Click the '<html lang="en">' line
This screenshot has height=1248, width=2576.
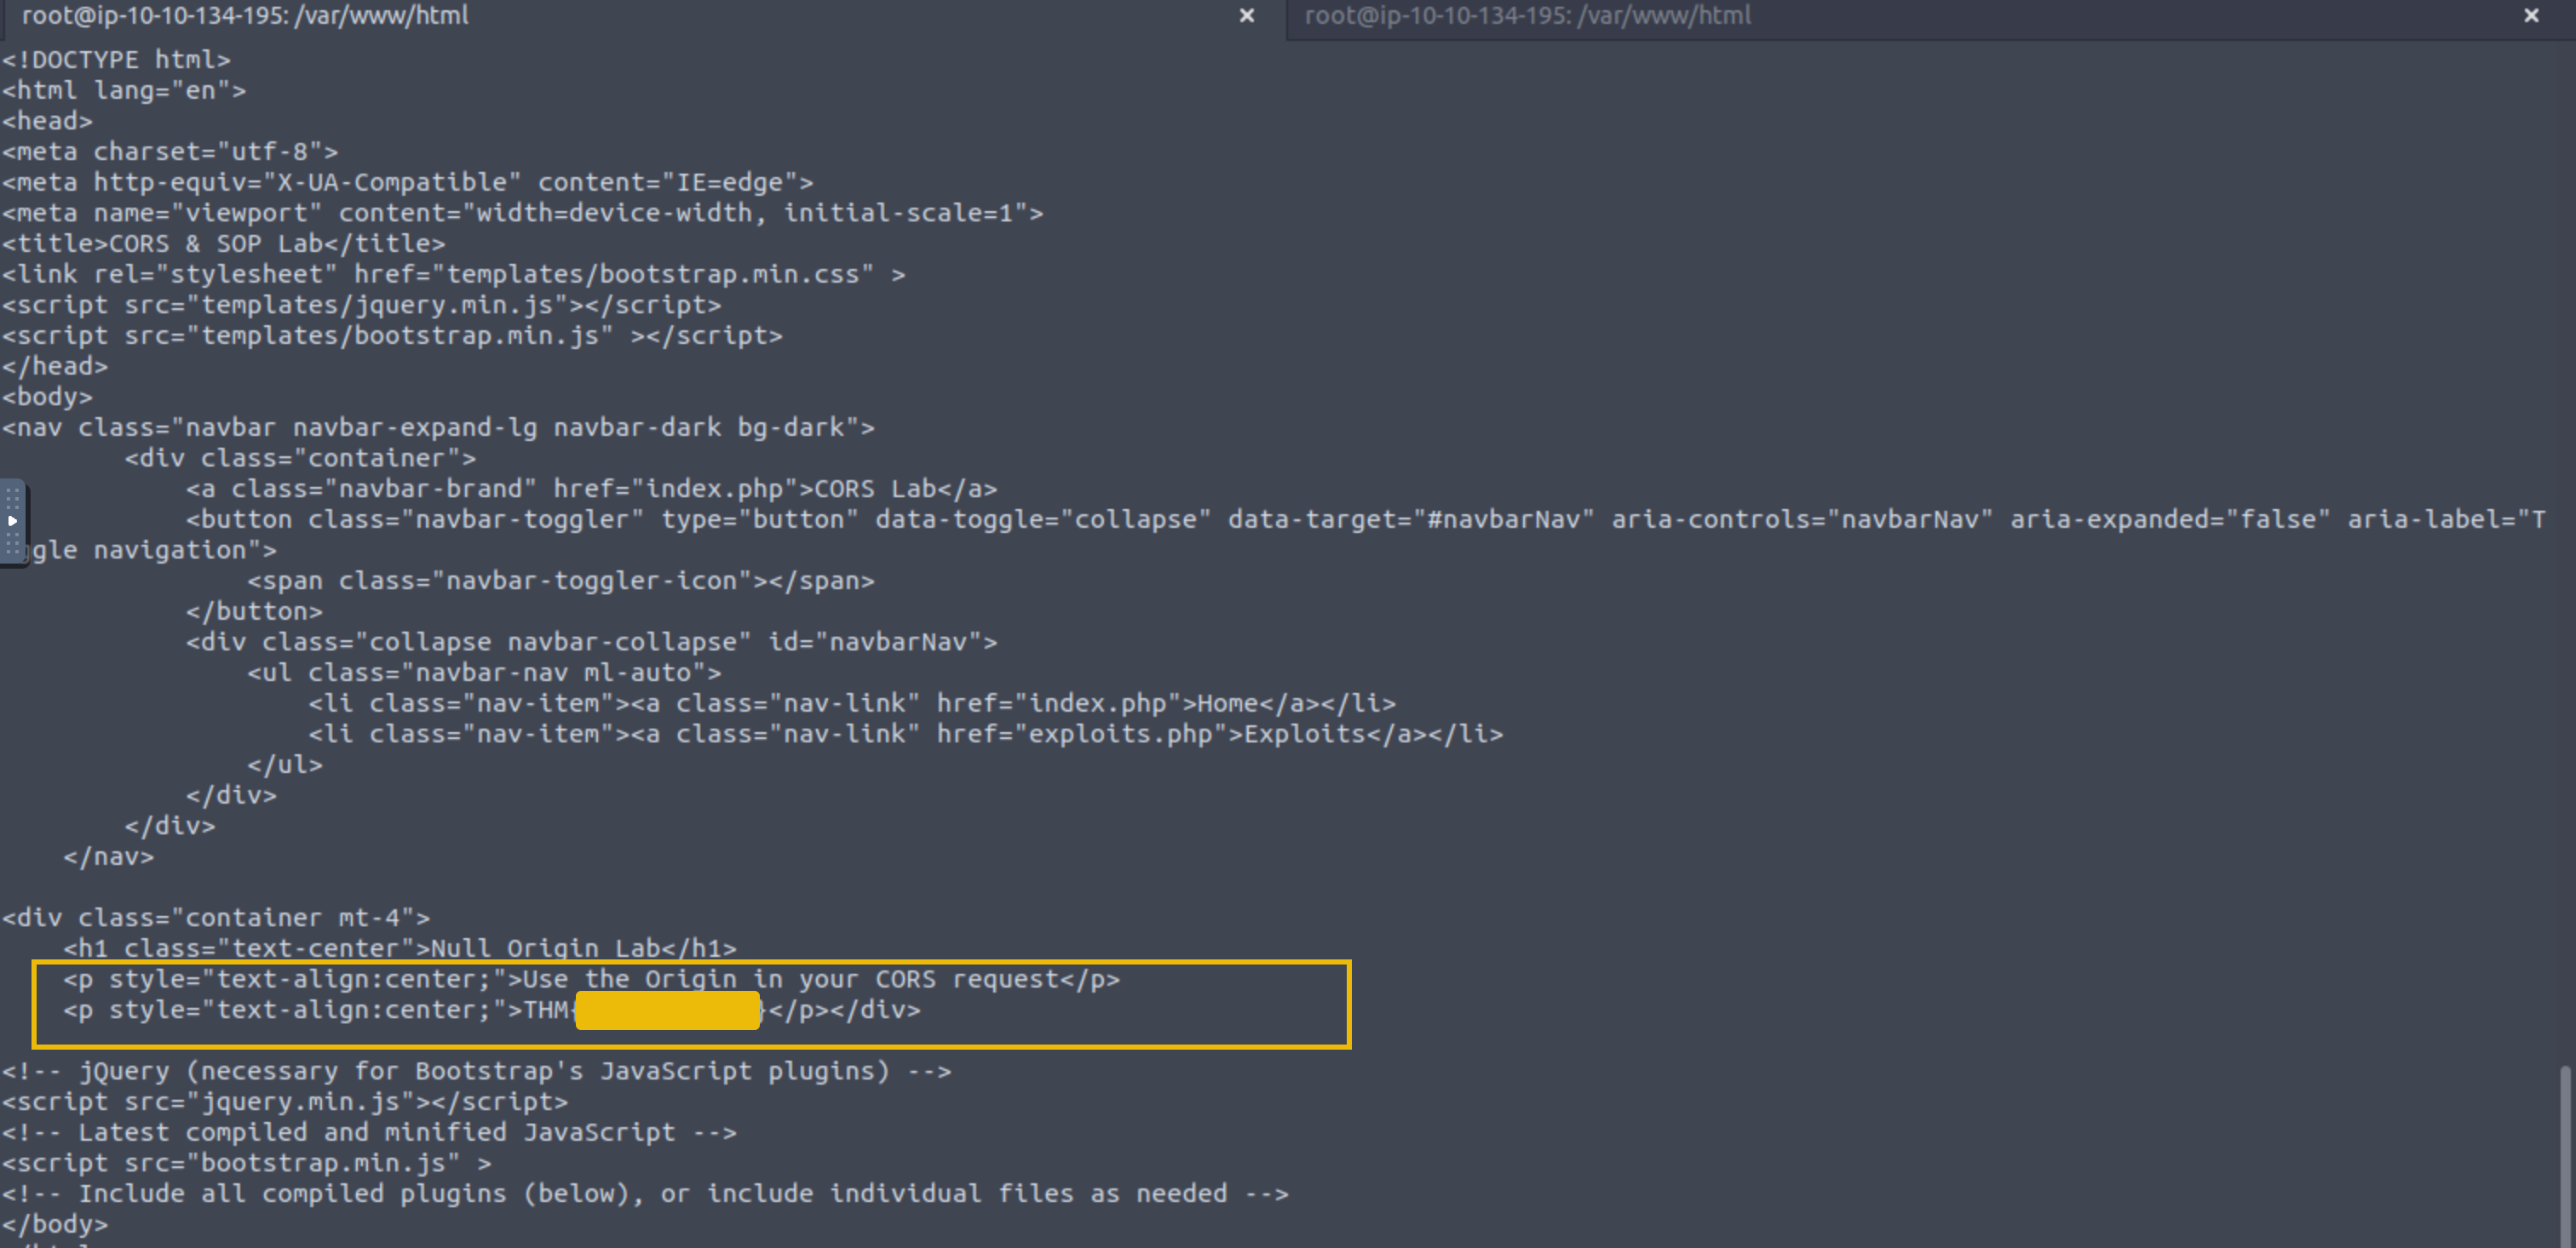pos(124,91)
